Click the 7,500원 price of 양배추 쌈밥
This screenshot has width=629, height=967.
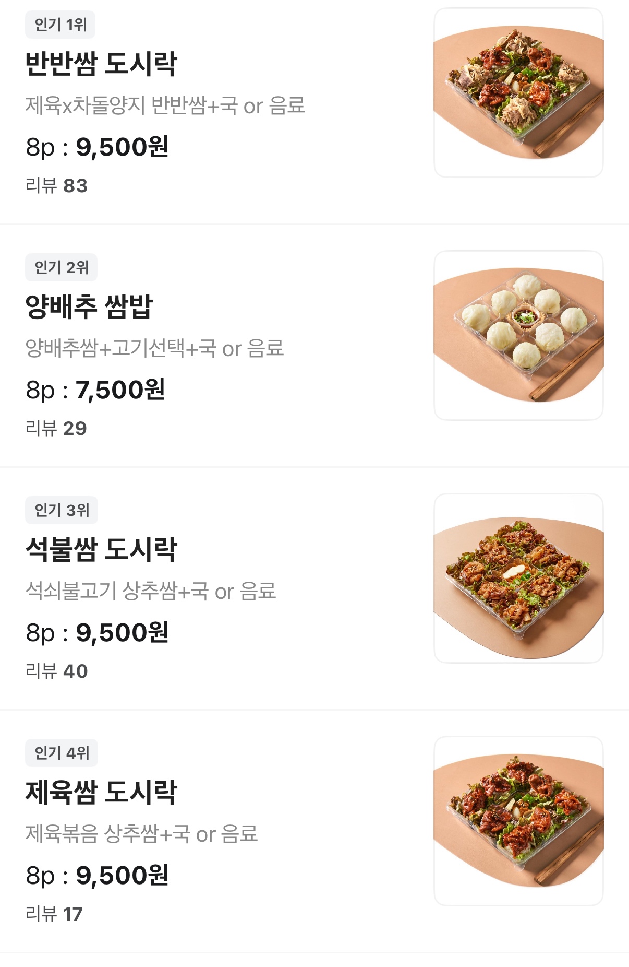tap(120, 390)
